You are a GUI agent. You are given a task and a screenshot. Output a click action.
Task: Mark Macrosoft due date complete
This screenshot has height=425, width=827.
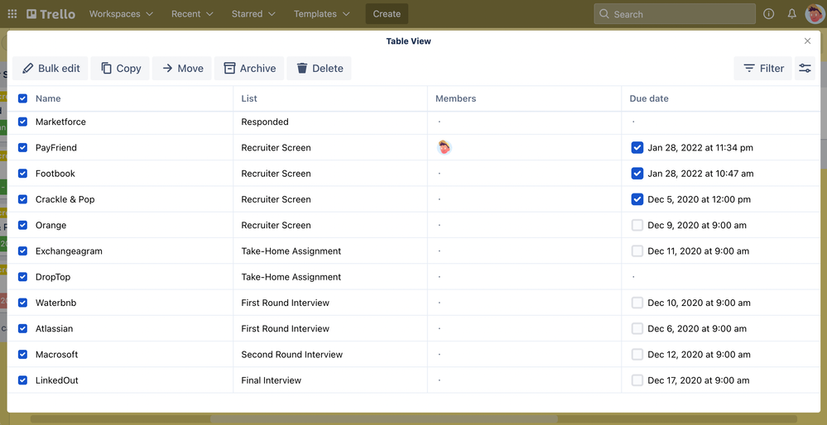point(637,354)
